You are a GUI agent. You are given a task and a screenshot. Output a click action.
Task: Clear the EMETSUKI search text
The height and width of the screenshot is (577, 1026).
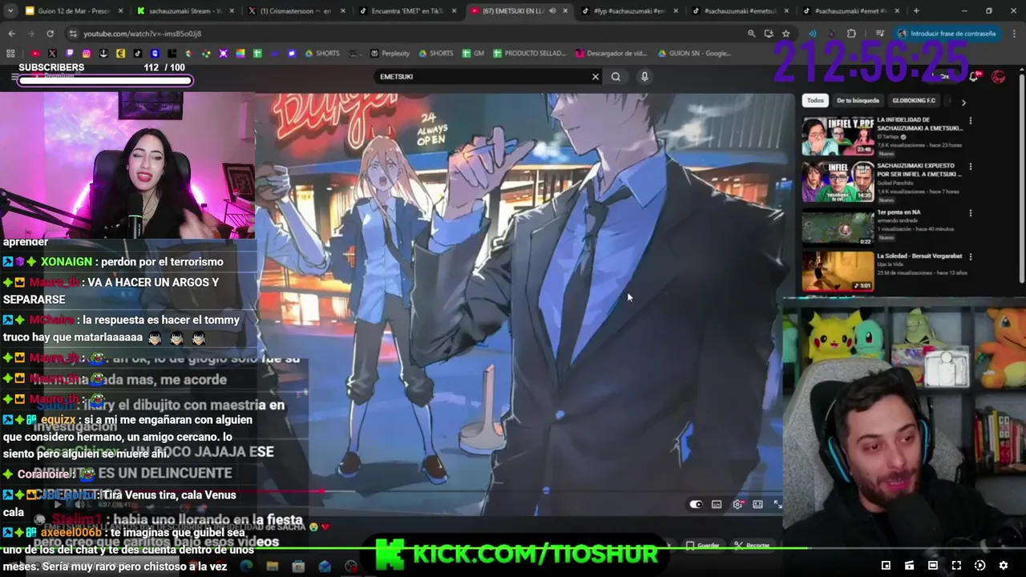[x=595, y=77]
